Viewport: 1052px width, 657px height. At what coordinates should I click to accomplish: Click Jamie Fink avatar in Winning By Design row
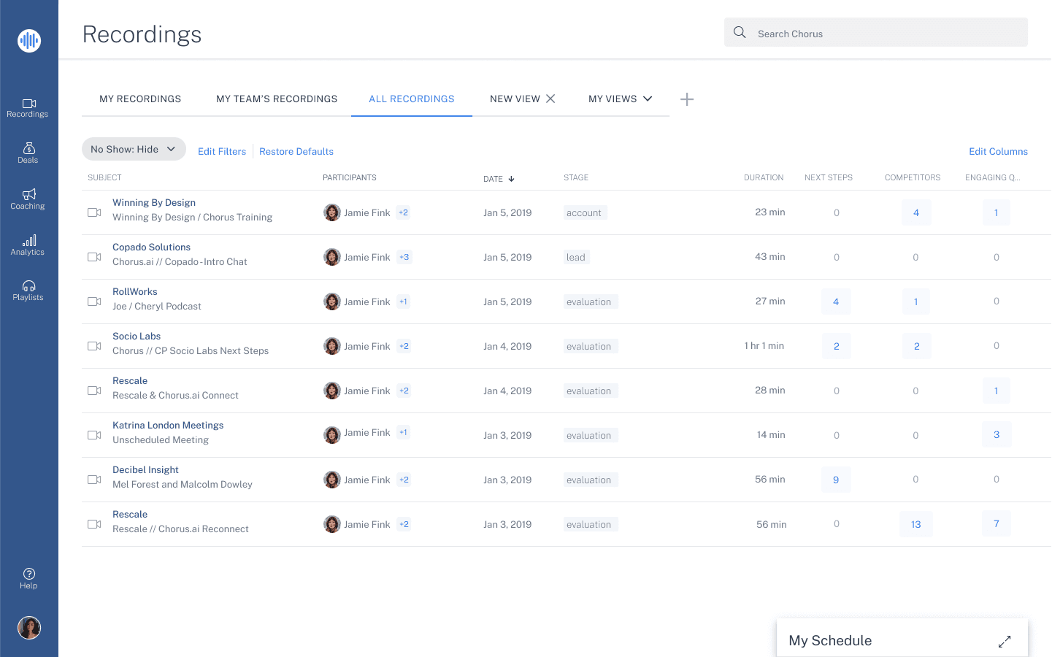click(x=332, y=212)
